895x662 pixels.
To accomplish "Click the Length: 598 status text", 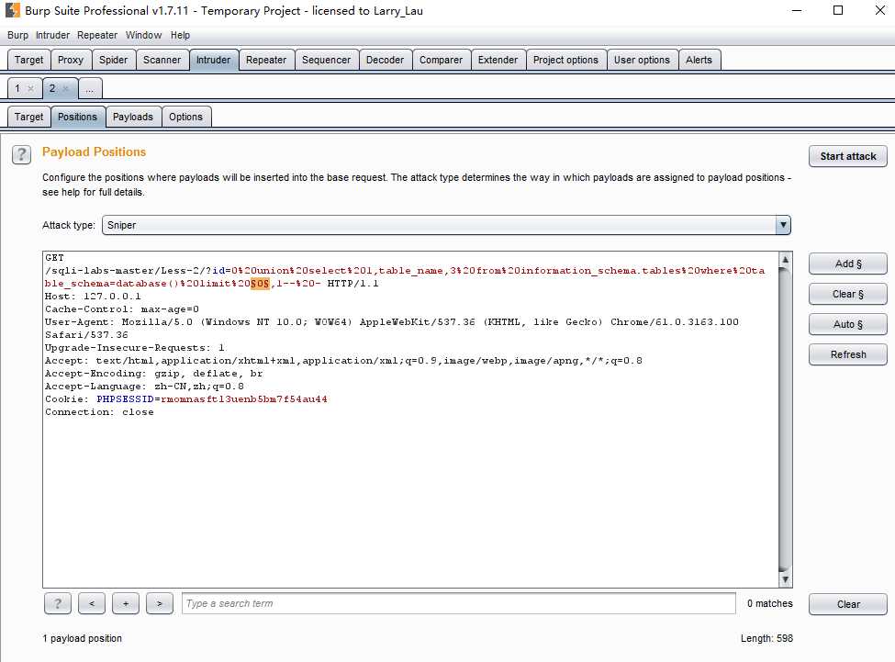I will click(x=766, y=639).
